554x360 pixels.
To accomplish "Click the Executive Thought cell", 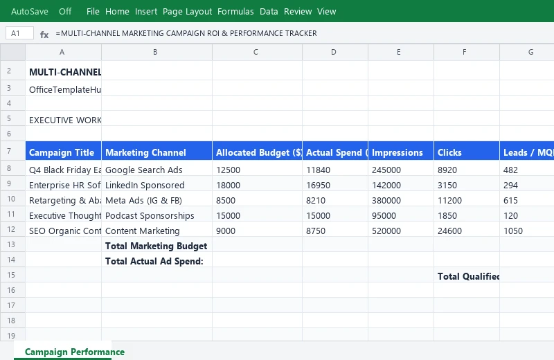I will coord(63,214).
